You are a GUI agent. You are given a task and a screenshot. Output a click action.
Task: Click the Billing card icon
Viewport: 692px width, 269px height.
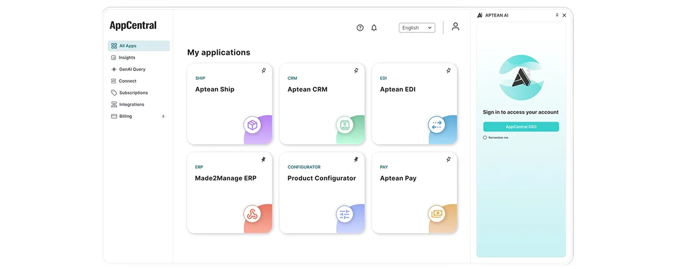tap(114, 116)
